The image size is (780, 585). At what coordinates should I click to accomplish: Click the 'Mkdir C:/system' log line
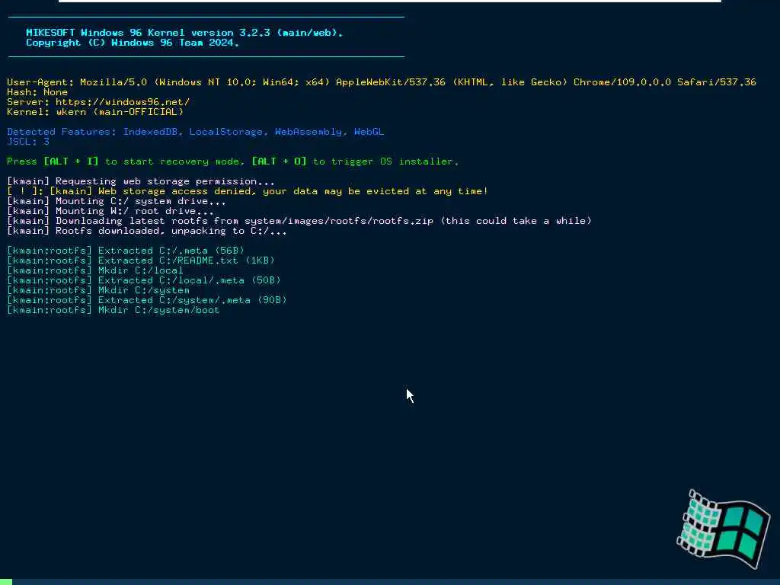point(98,290)
